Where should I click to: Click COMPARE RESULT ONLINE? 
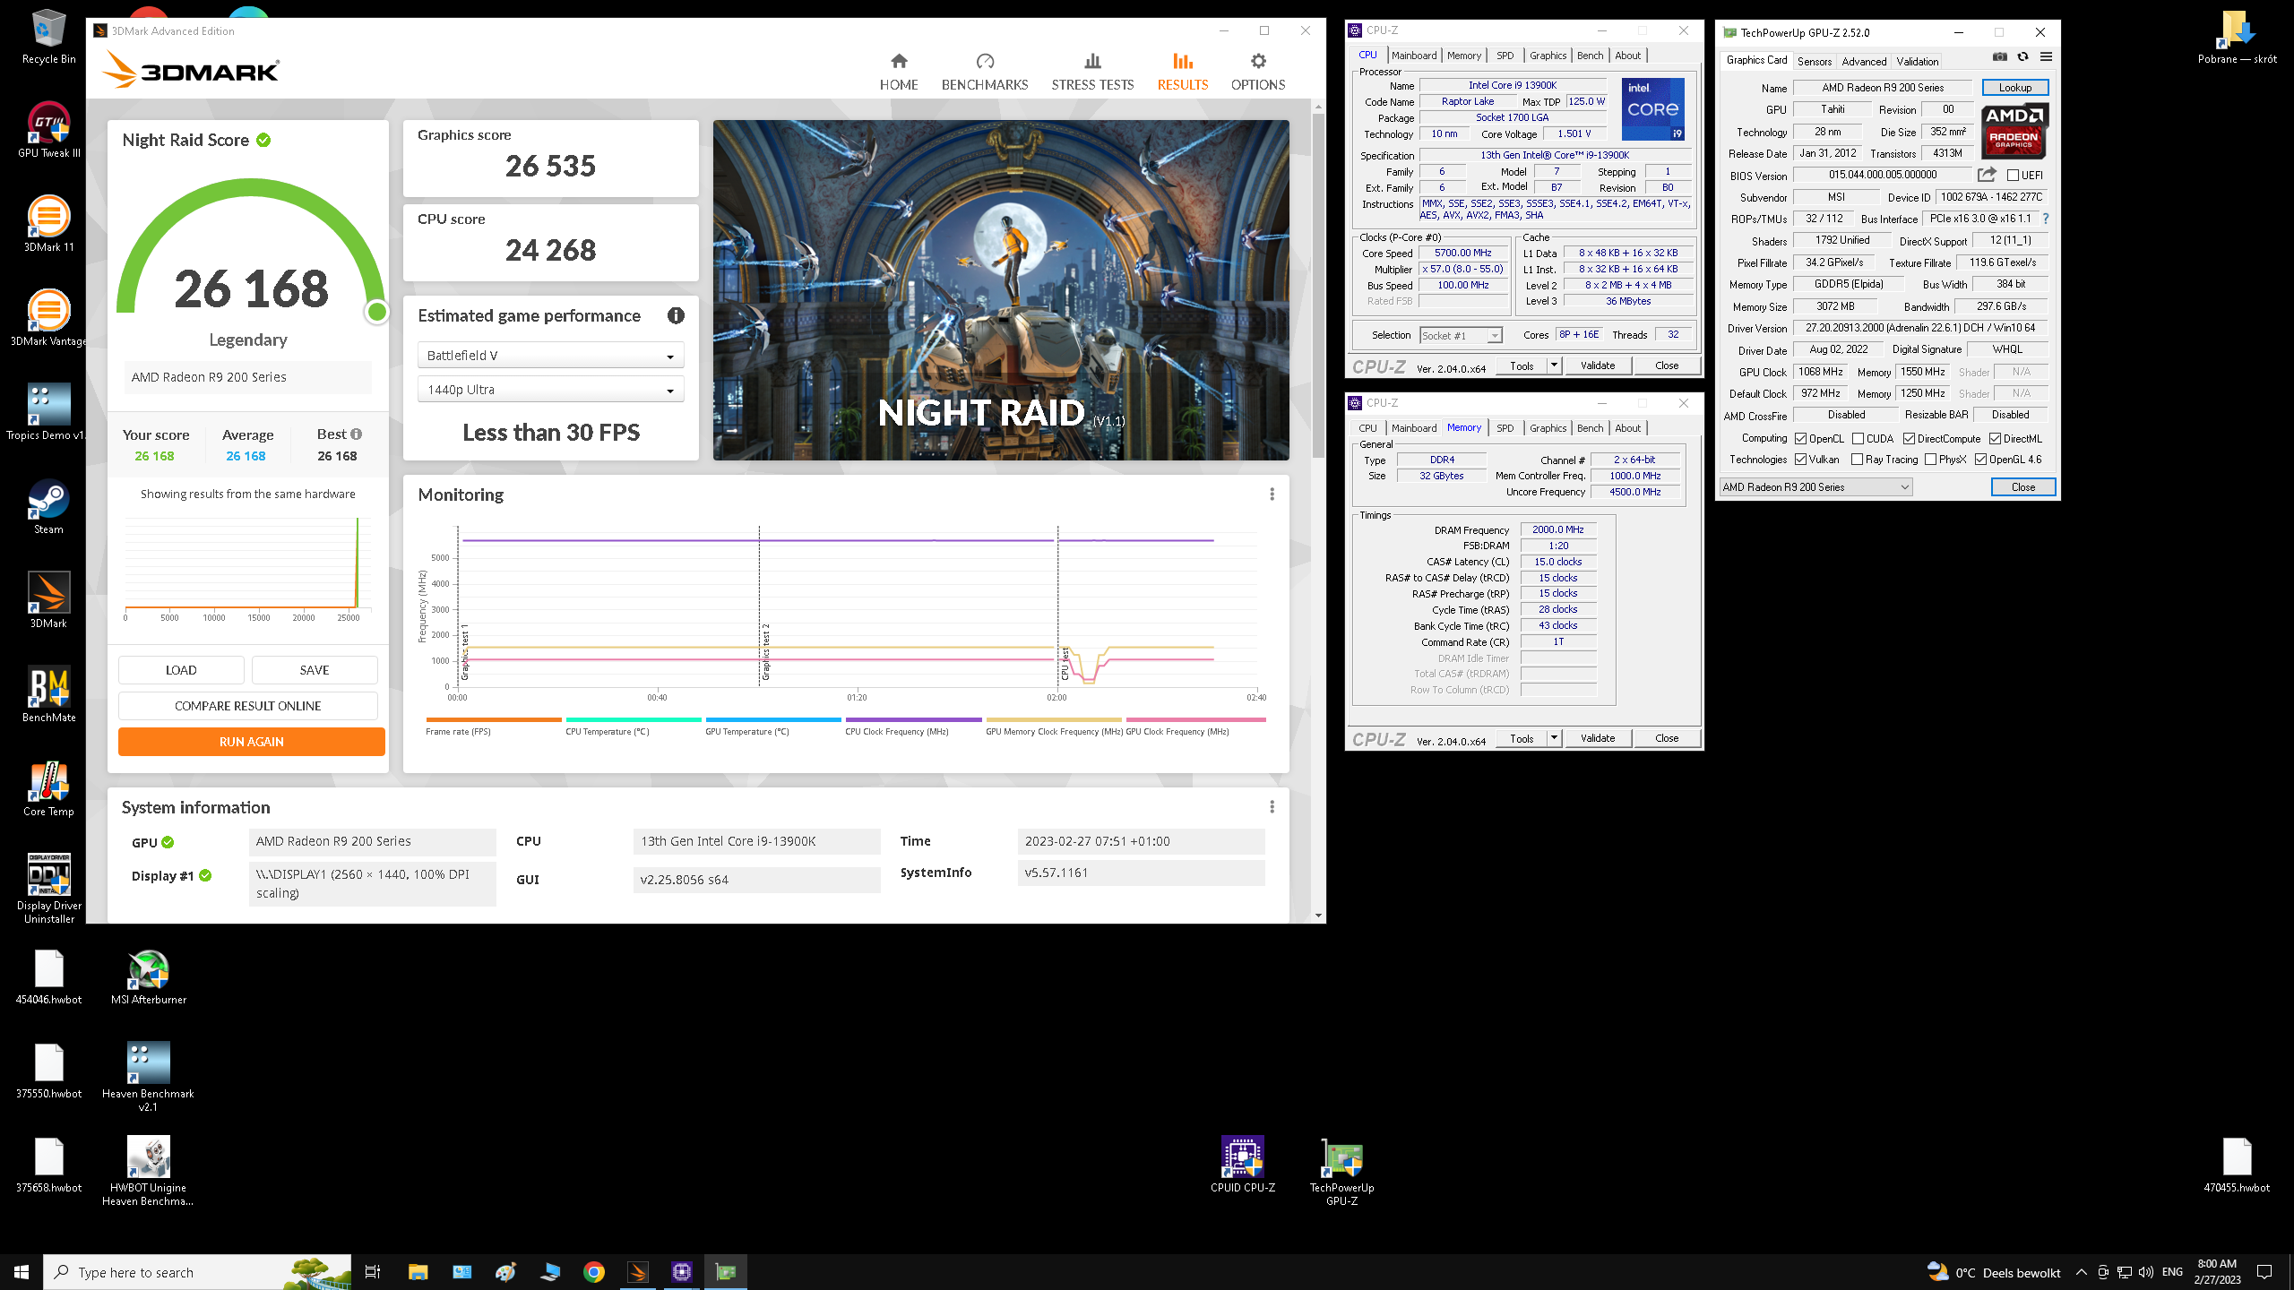(248, 706)
